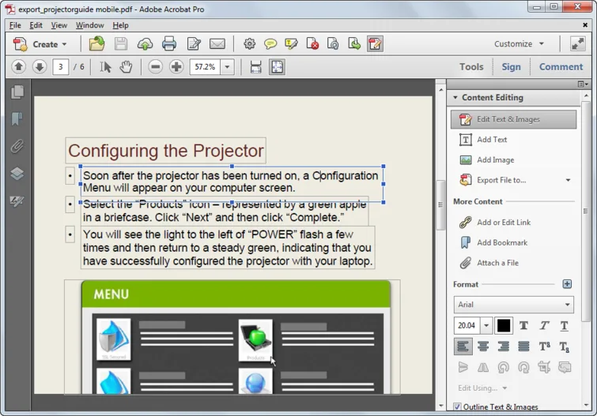Open the Layers sidebar panel
This screenshot has width=597, height=416.
[x=17, y=174]
